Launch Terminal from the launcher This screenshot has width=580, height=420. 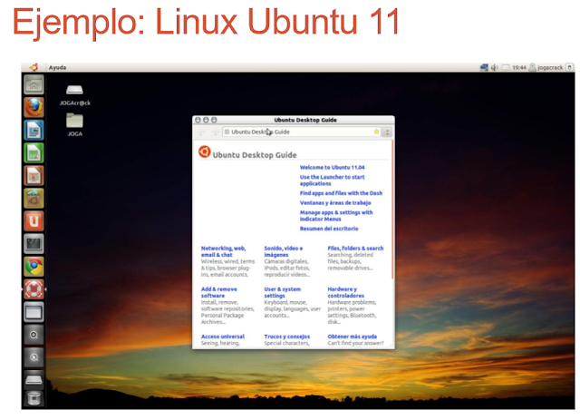[34, 244]
